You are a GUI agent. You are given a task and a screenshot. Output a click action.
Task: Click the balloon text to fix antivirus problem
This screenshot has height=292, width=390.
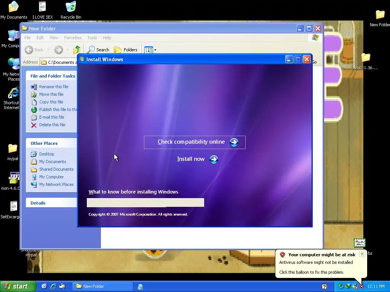(x=312, y=272)
